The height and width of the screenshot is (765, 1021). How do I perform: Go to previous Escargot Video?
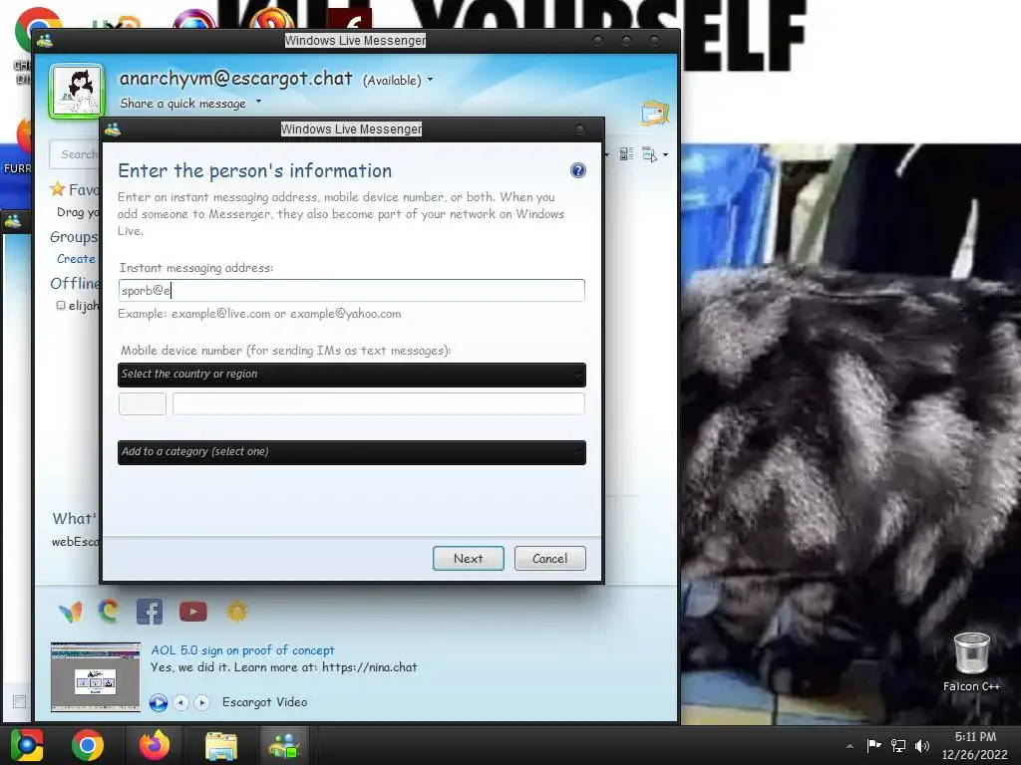point(181,702)
